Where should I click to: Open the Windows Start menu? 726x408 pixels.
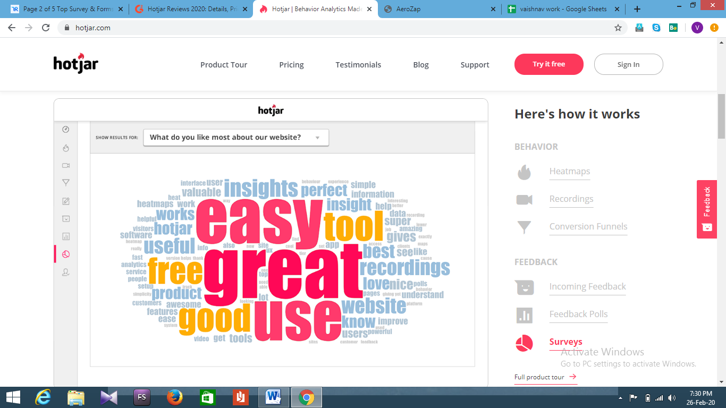click(13, 397)
